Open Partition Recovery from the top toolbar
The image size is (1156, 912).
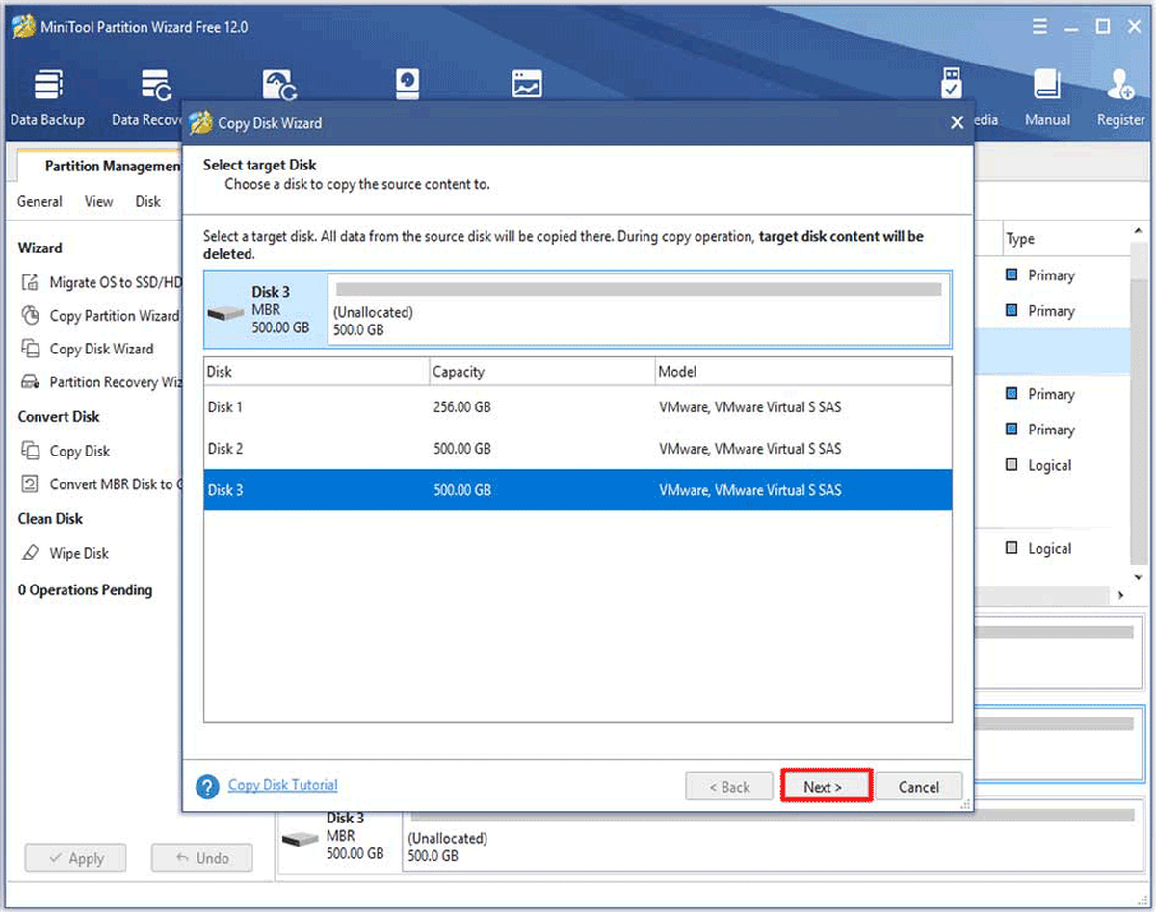(x=280, y=85)
